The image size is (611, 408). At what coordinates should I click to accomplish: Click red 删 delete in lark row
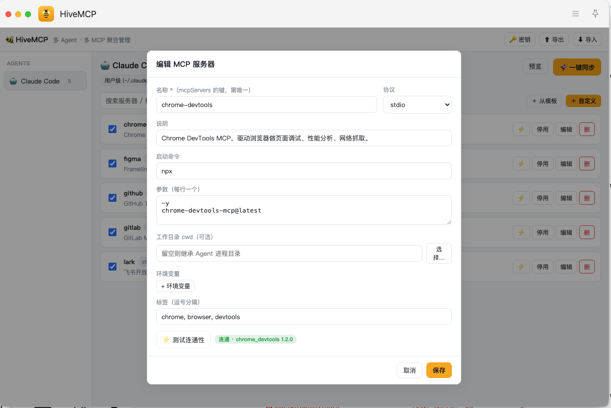click(x=587, y=267)
